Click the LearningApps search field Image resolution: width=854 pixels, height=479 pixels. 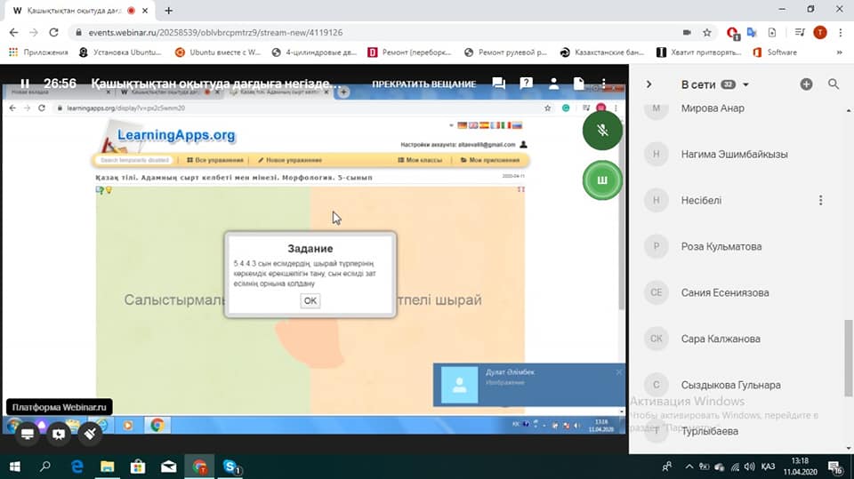[134, 160]
